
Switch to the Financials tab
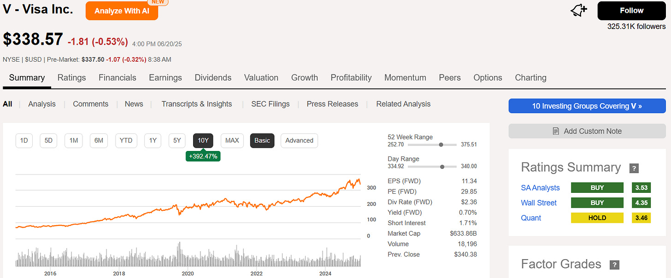coord(118,78)
